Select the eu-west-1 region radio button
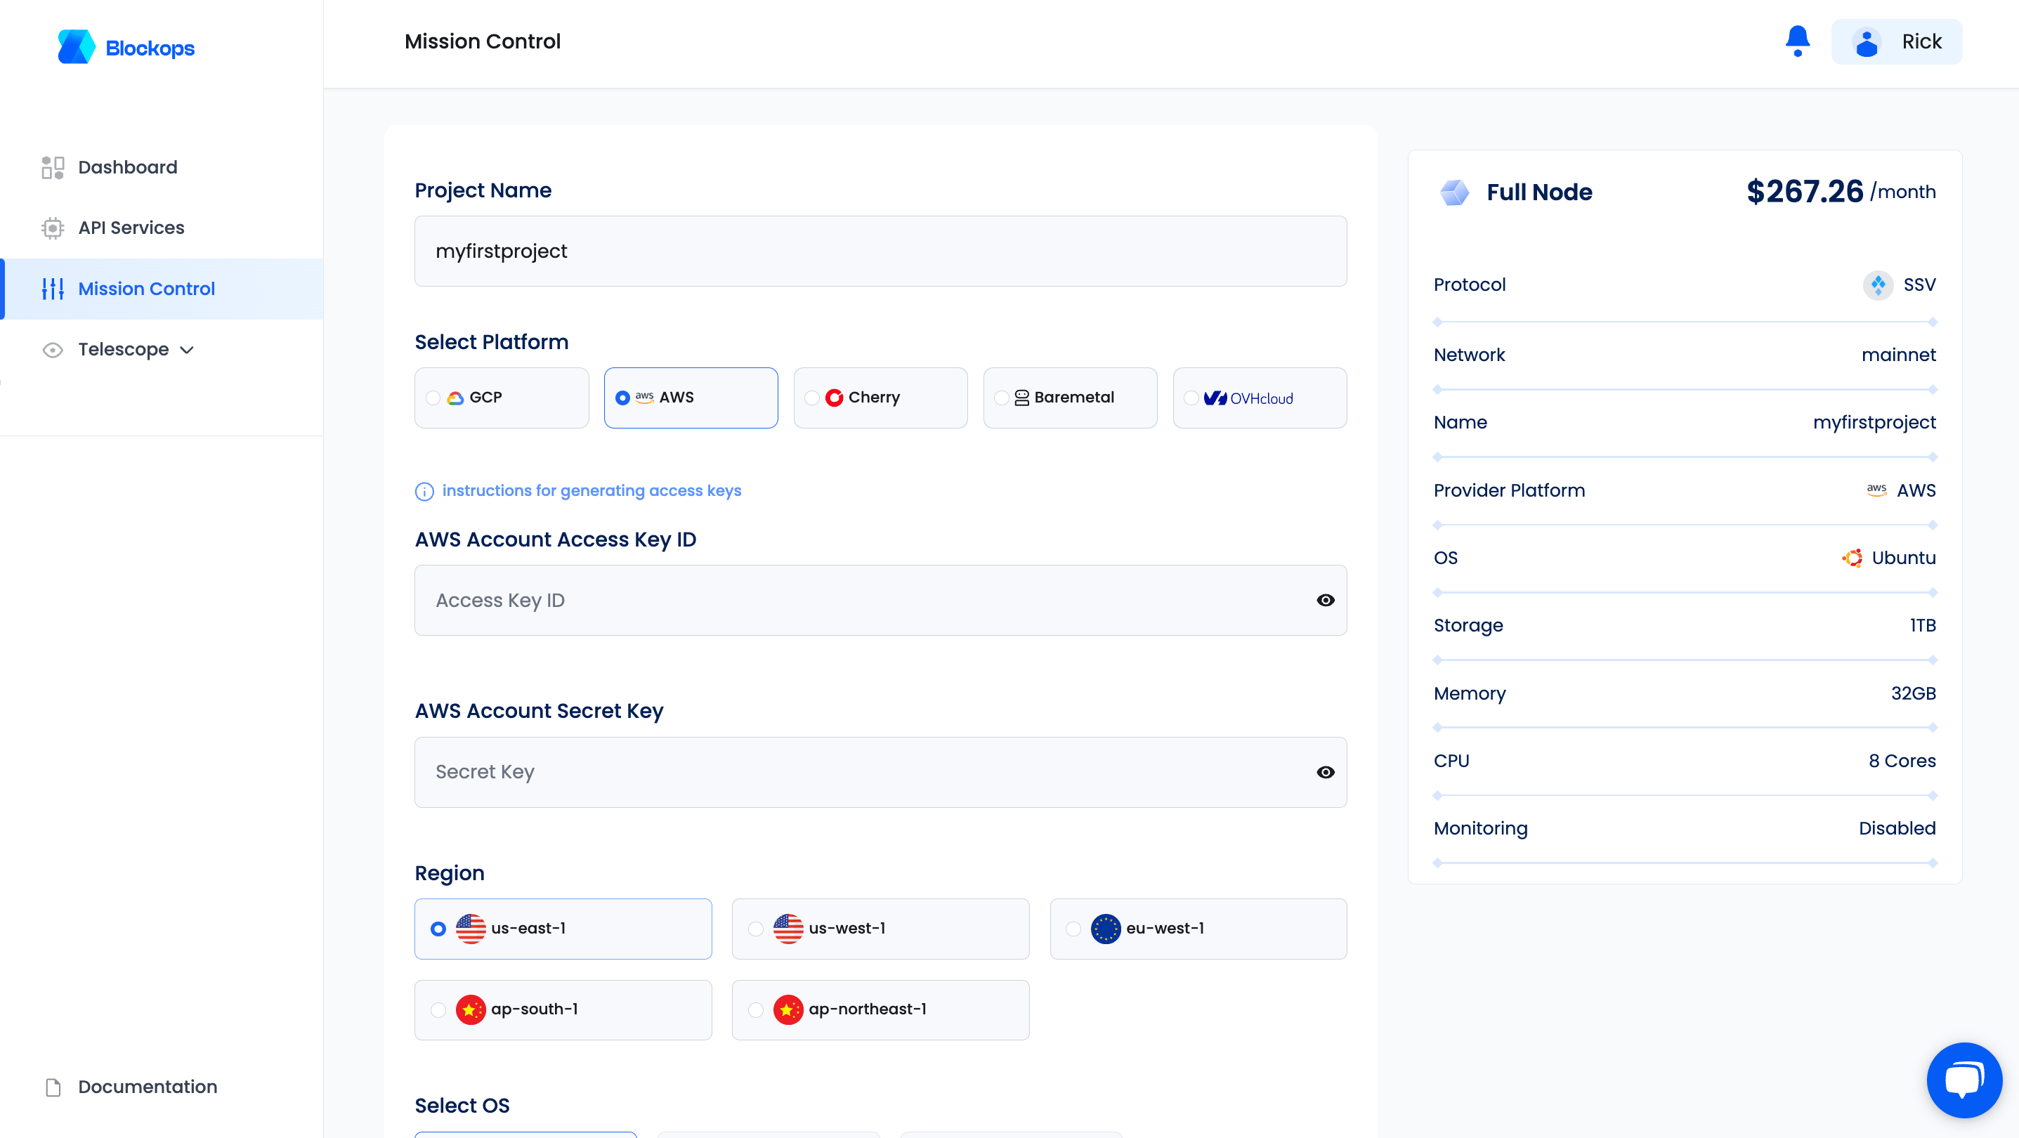2019x1138 pixels. click(1073, 929)
